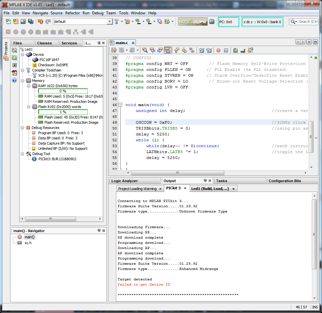322x313 pixels.
Task: Click the New File toolbar icon
Action: 8,22
